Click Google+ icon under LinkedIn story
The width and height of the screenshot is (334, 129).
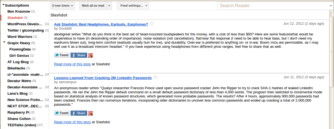click(x=90, y=113)
